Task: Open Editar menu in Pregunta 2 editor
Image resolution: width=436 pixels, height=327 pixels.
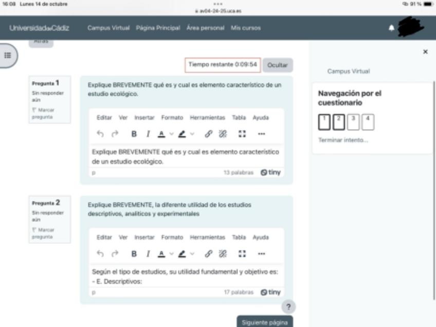Action: click(104, 237)
